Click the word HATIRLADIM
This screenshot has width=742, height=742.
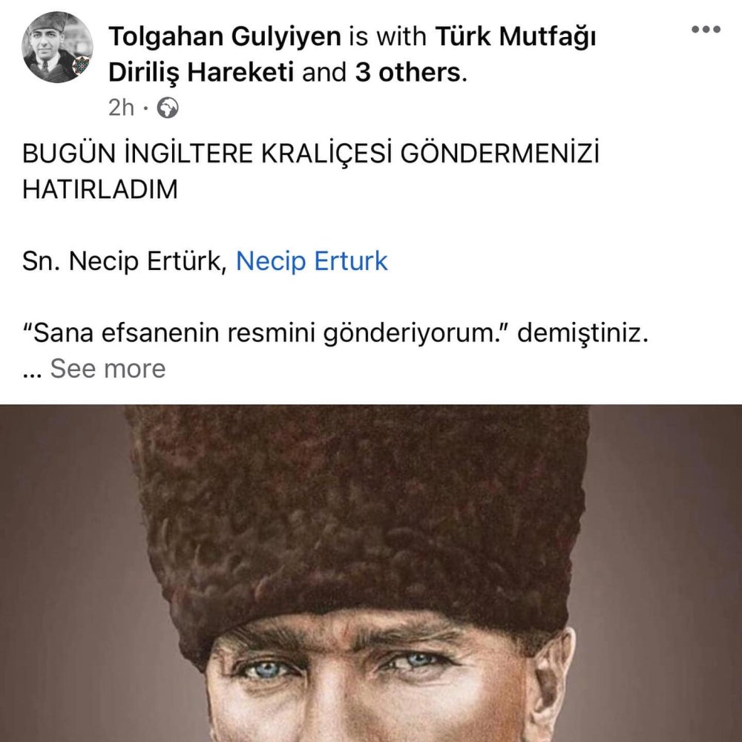click(100, 188)
